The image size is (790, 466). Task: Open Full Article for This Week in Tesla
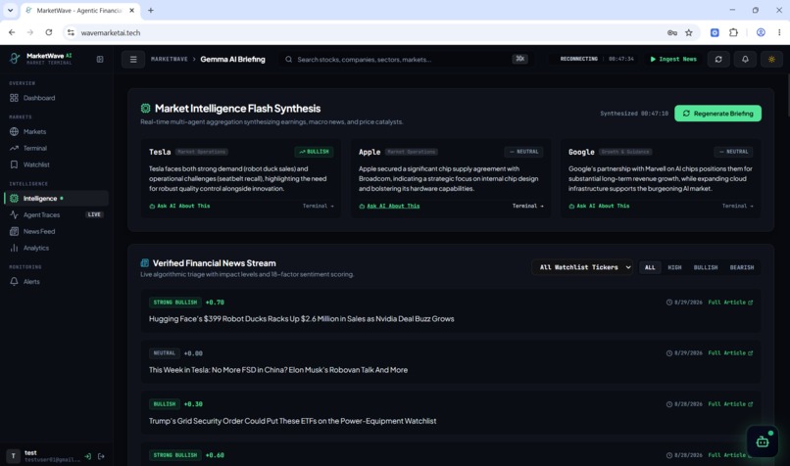point(730,353)
